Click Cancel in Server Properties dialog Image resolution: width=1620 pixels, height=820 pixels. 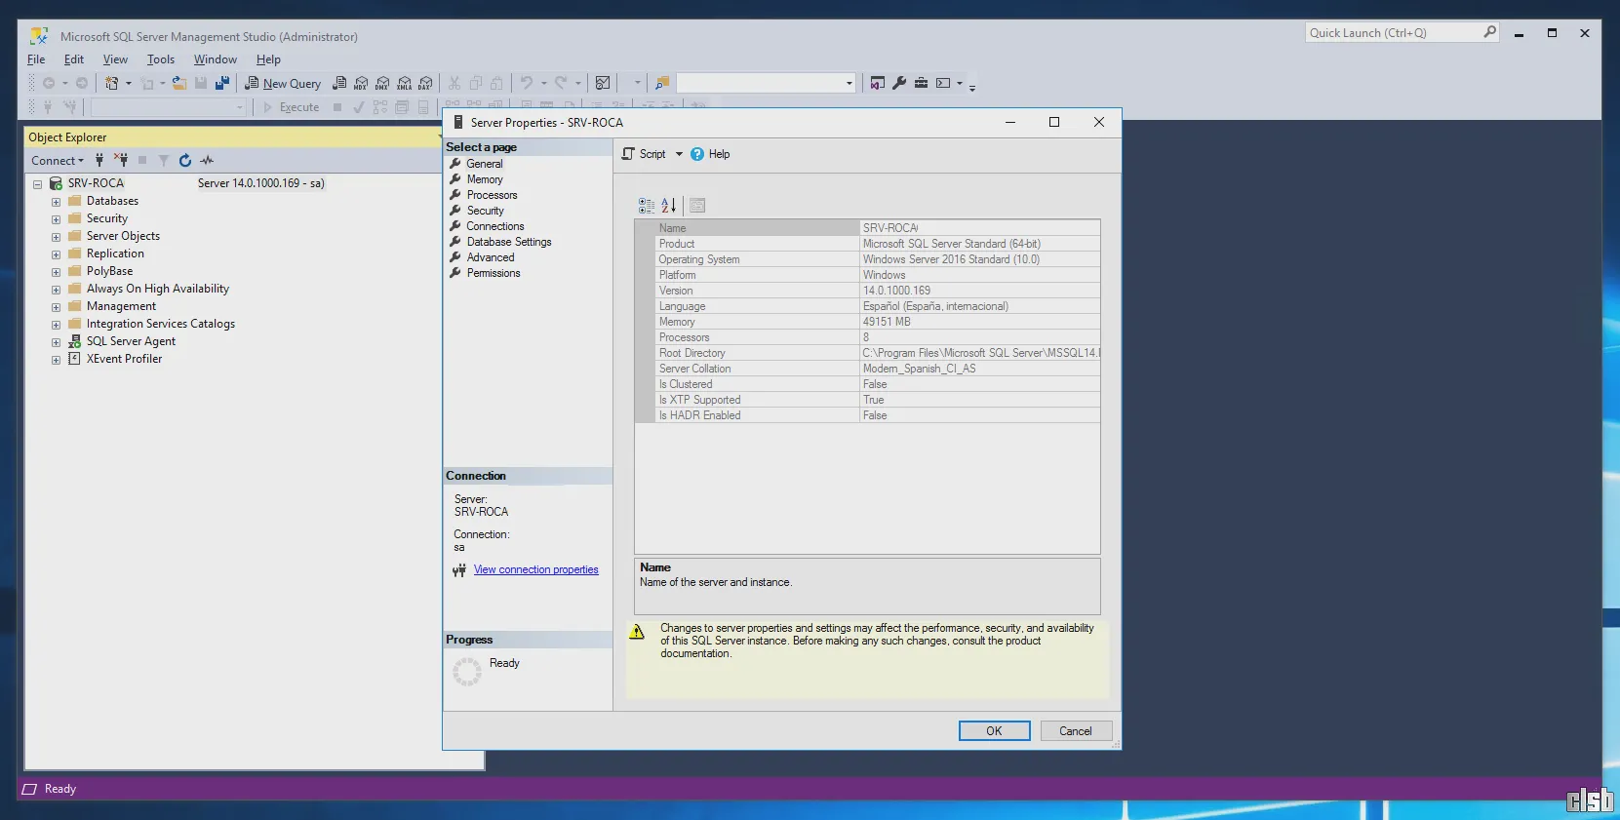(1076, 731)
